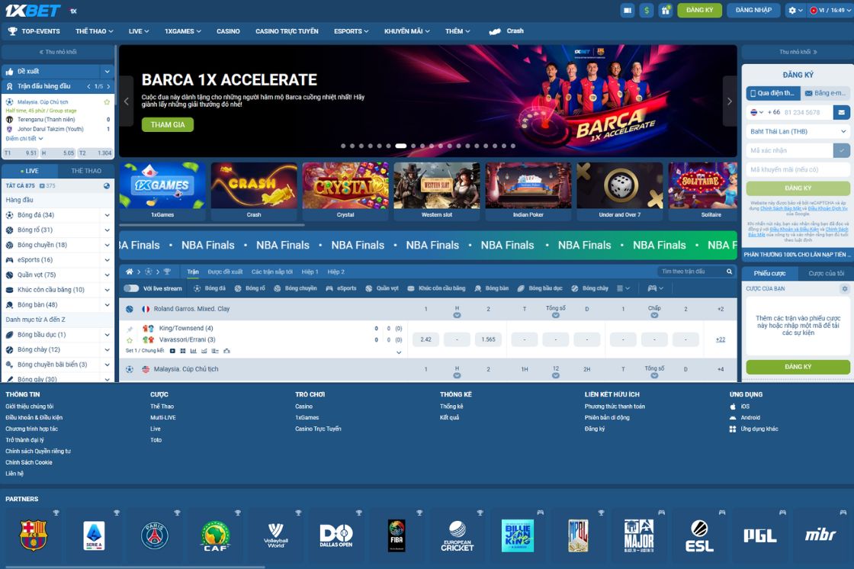Click THAM GIA banner button
This screenshot has width=854, height=569.
pos(168,125)
